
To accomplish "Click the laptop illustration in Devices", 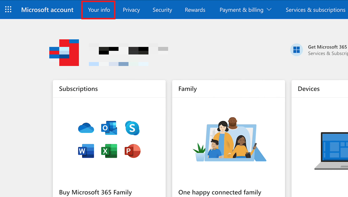I will click(331, 151).
